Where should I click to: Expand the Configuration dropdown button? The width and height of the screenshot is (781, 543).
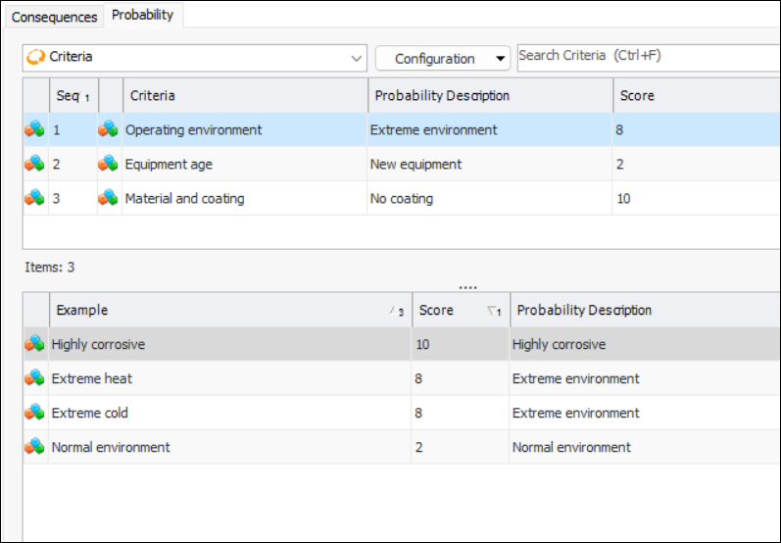tap(501, 59)
